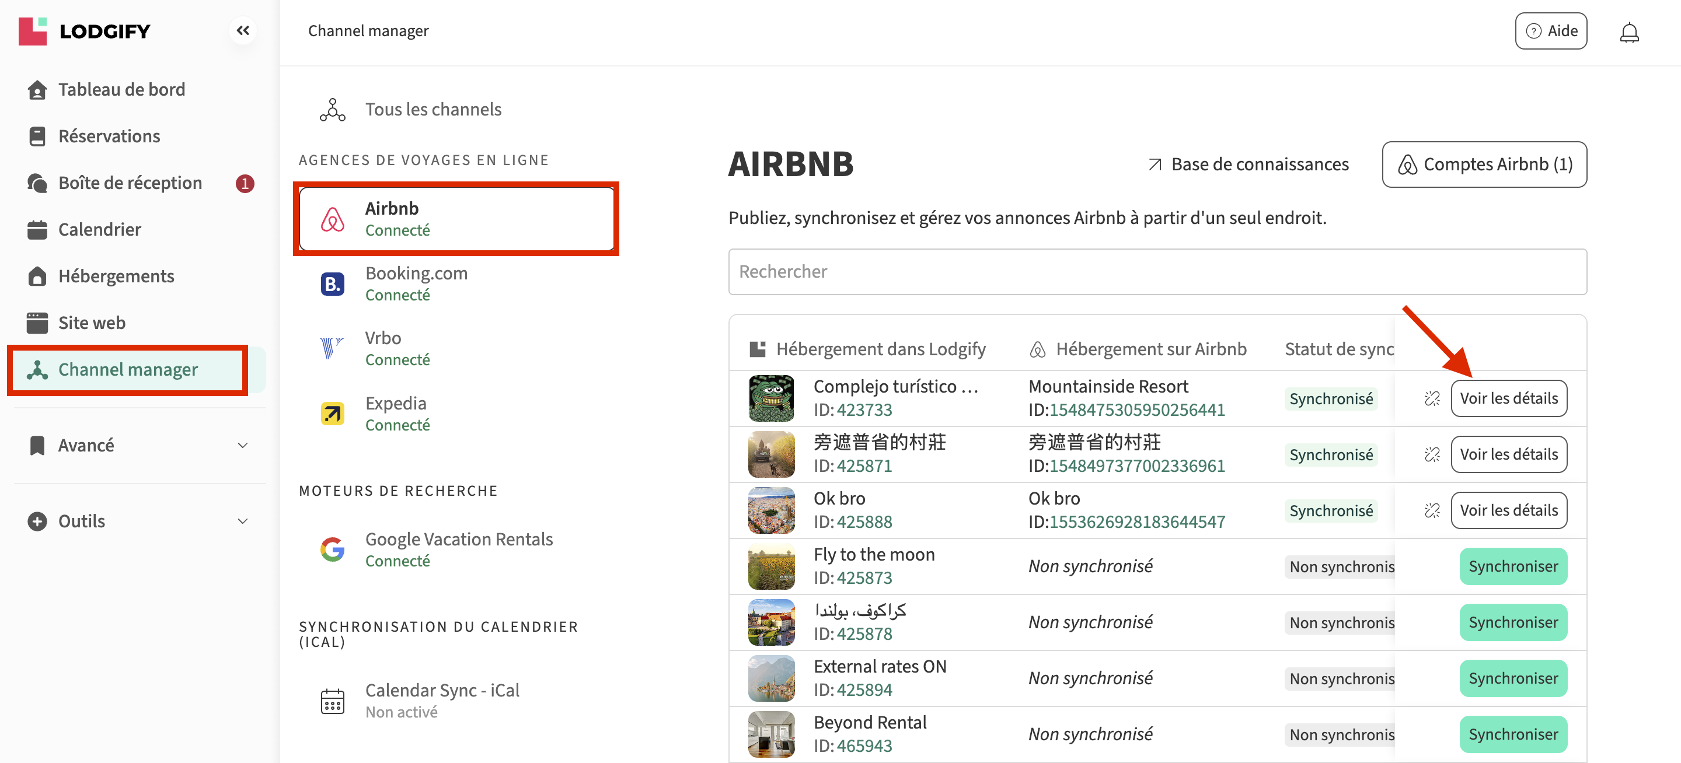Open Comptes Airbnb (1) accounts
Screen dimensions: 1681x763
[x=1483, y=164]
